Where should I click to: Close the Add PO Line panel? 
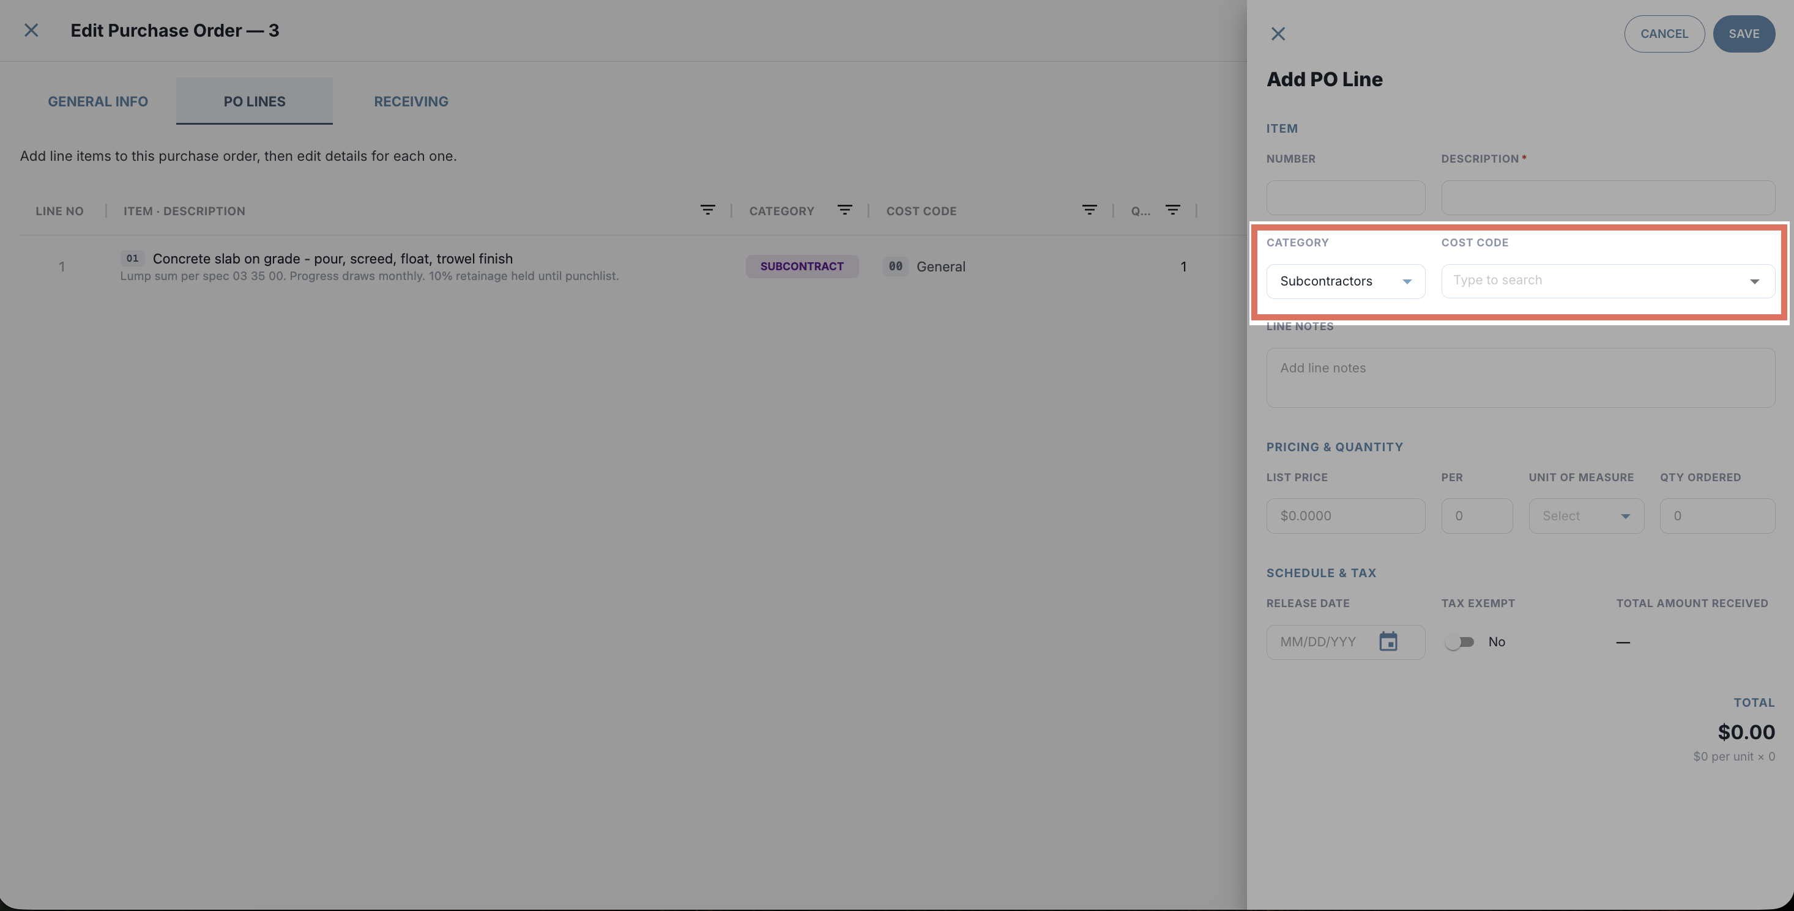pos(1278,34)
